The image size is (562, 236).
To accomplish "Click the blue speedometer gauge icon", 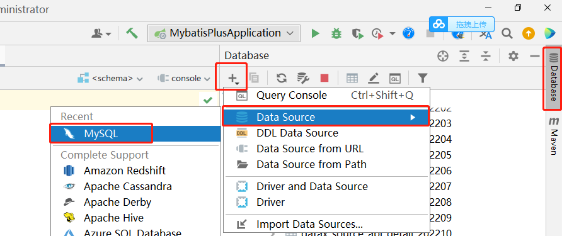I will 409,33.
